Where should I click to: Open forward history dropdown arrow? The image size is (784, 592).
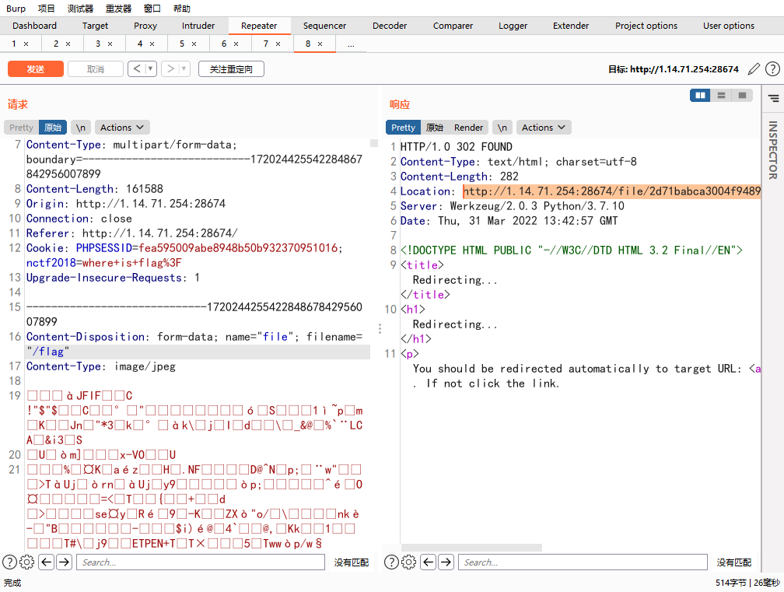(x=184, y=68)
